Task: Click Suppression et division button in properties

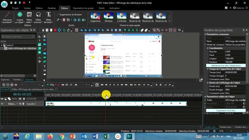Action: pyautogui.click(x=226, y=110)
